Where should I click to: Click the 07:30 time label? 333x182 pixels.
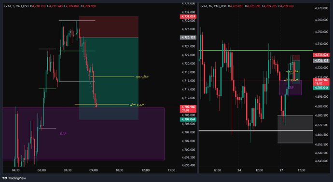(68, 170)
